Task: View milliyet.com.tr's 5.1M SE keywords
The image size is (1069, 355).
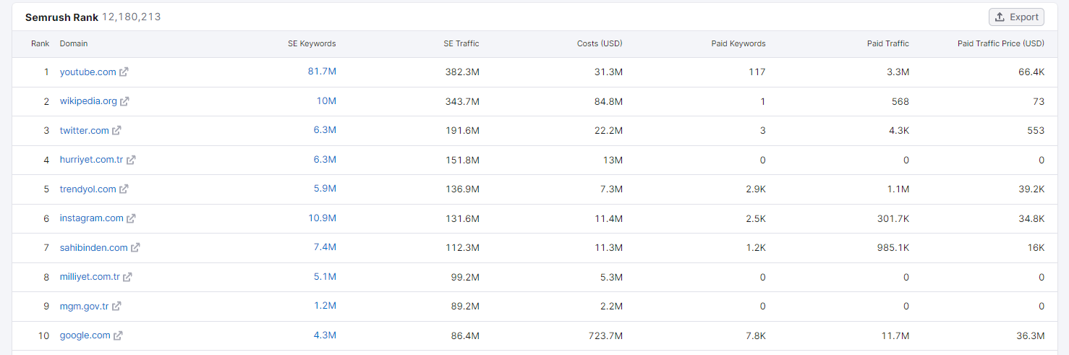Action: click(x=325, y=277)
